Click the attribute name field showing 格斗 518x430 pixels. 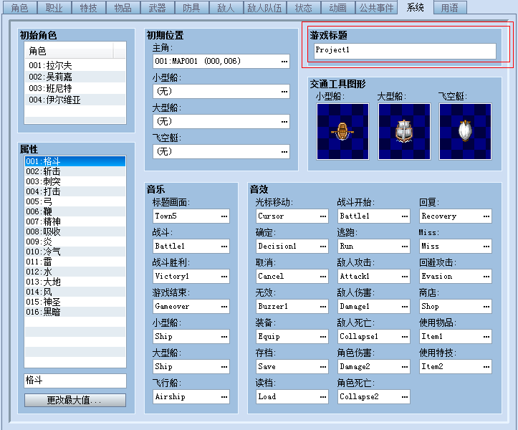point(75,381)
